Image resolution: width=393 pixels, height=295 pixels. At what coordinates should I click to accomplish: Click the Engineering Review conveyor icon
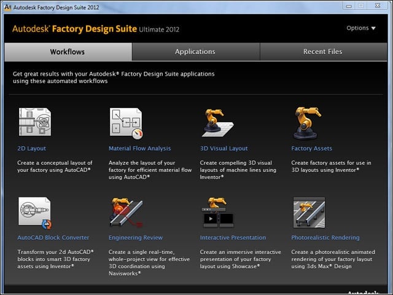click(x=126, y=212)
